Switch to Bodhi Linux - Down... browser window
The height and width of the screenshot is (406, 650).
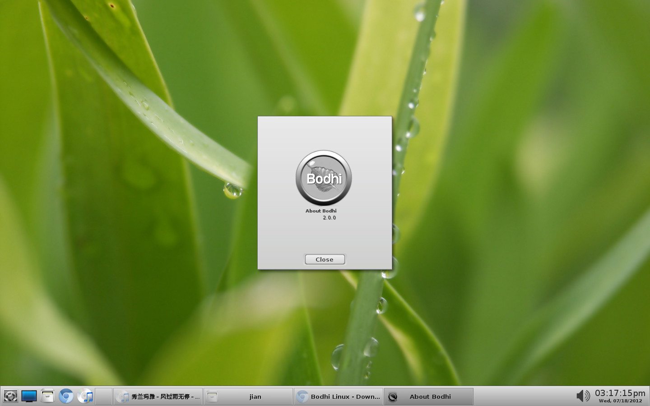click(339, 397)
